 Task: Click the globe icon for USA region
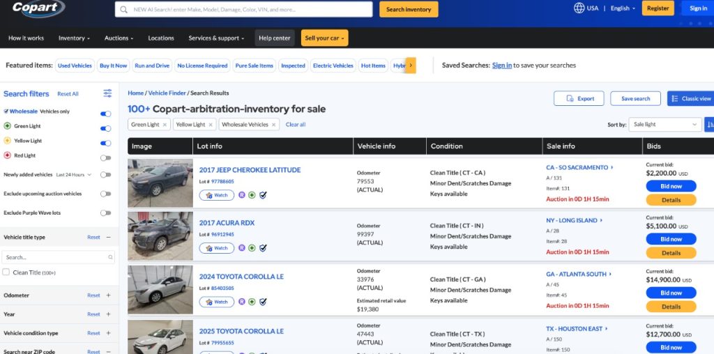579,8
